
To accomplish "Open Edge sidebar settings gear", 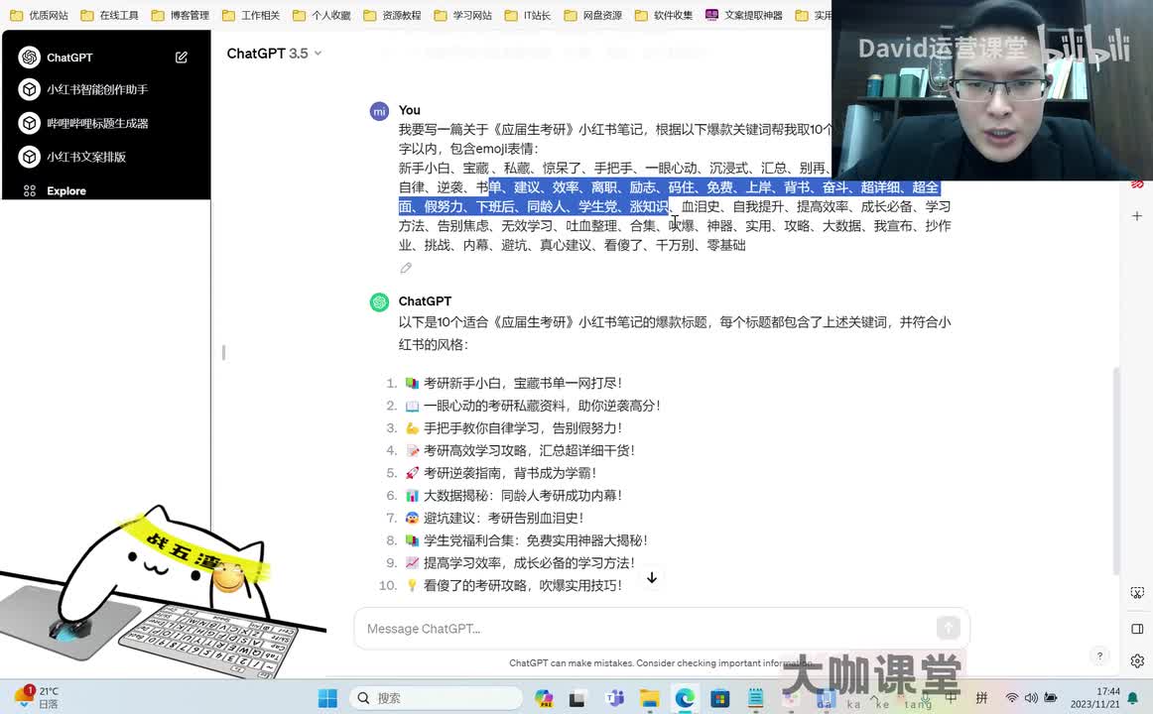I will [1137, 661].
